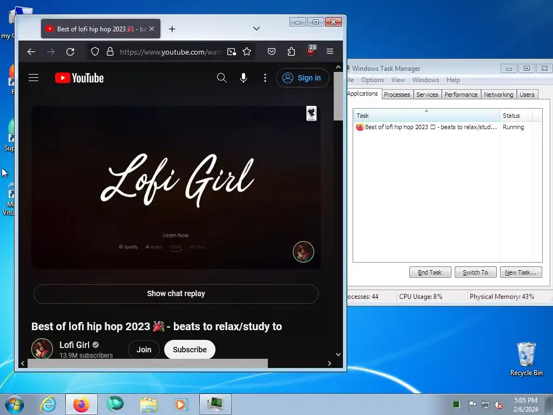Open a new Firefox tab
Screen dimensions: 553x415
point(172,29)
